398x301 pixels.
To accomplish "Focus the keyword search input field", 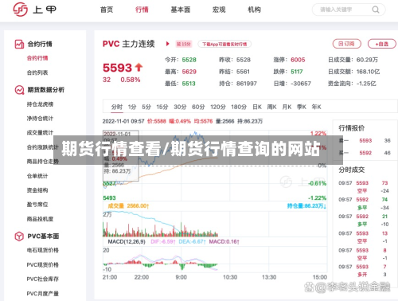I will click(x=349, y=10).
